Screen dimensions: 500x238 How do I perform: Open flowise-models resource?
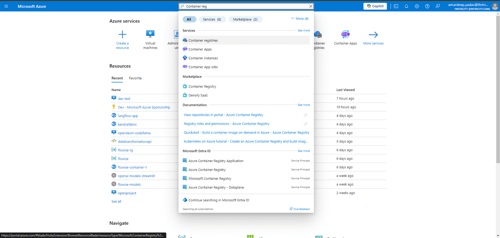point(129,184)
